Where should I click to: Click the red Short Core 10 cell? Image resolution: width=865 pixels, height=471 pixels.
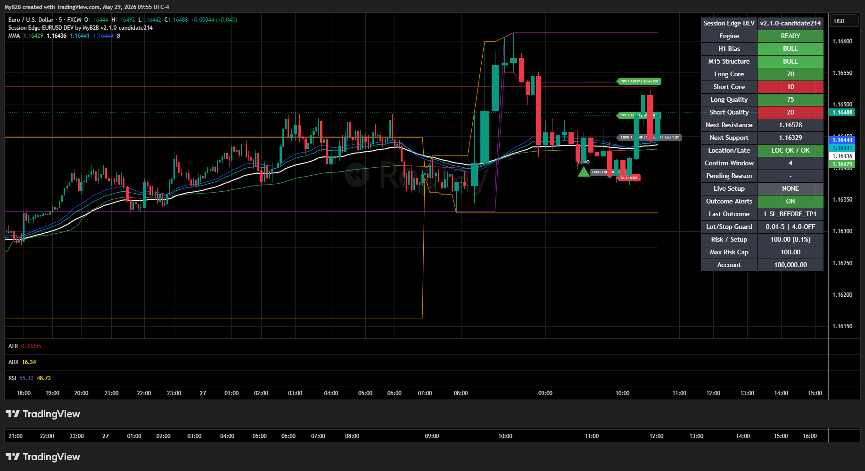(791, 87)
